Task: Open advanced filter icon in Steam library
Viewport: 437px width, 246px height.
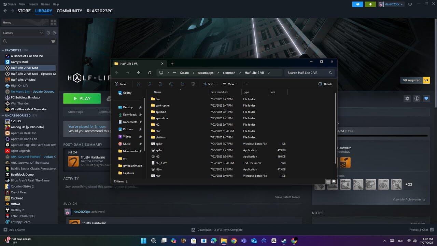Action: tap(53, 41)
